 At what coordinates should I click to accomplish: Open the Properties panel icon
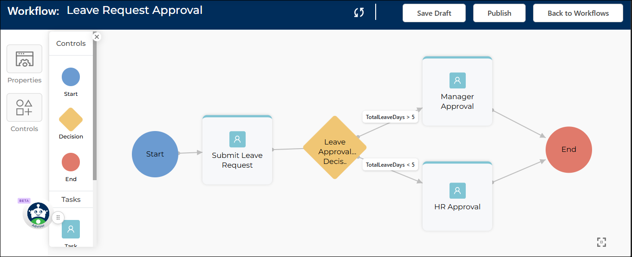[25, 59]
